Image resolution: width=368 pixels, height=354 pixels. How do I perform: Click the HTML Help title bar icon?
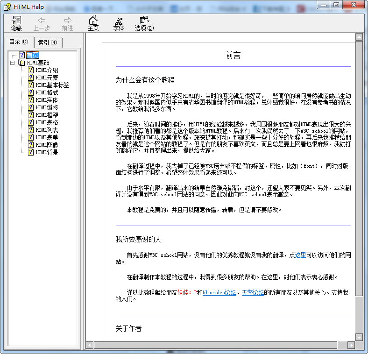(x=7, y=6)
